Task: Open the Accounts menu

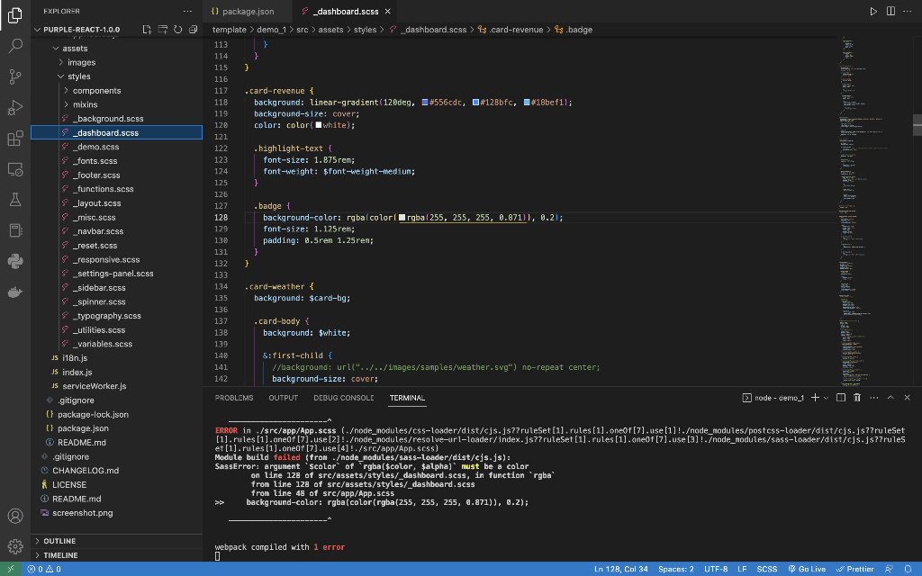Action: (x=15, y=516)
